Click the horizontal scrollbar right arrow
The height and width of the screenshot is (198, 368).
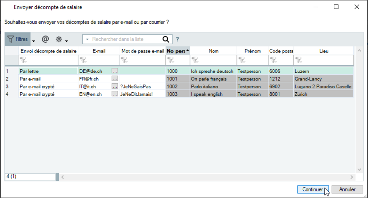352,177
